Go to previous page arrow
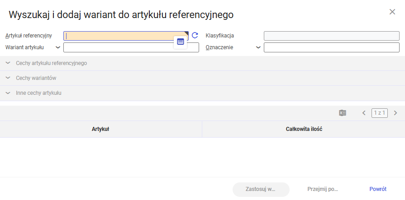The image size is (405, 200). click(x=364, y=113)
